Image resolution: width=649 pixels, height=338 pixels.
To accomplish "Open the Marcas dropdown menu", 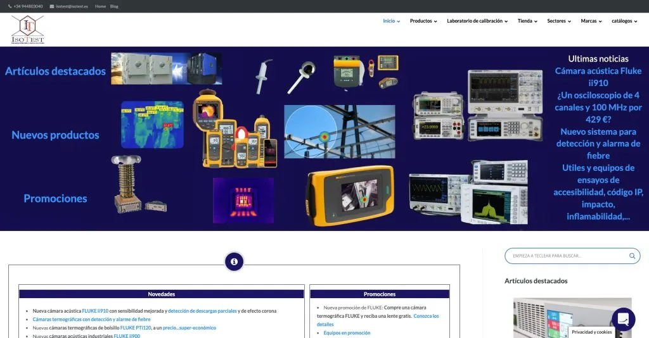I will tap(591, 21).
